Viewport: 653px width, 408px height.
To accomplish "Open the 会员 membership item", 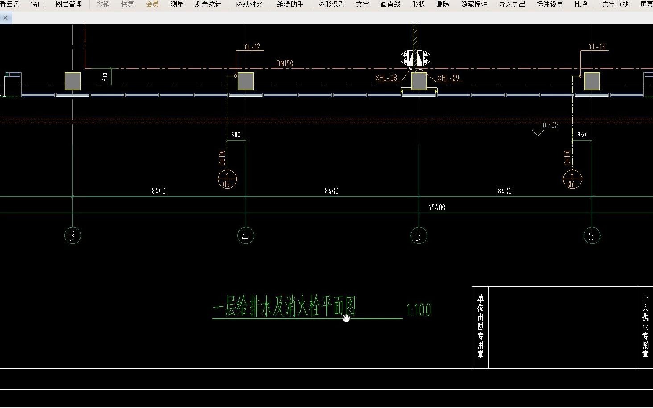I will pyautogui.click(x=153, y=4).
